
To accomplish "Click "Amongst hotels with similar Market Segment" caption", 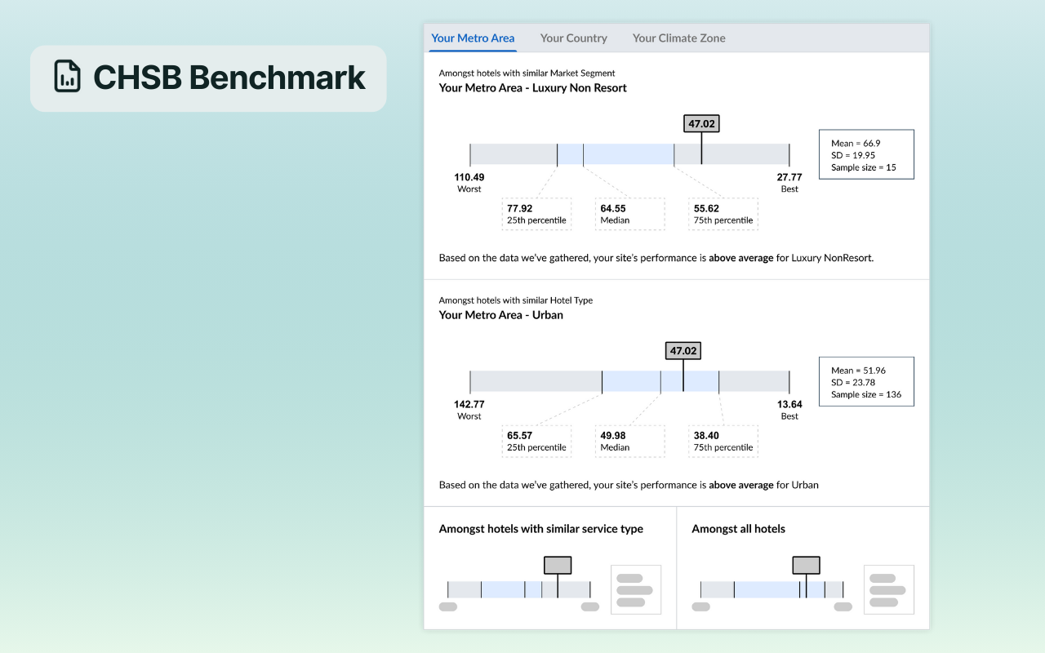I will 527,73.
